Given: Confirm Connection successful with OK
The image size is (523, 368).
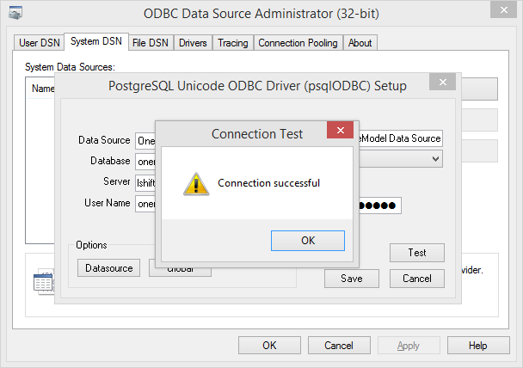Looking at the screenshot, I should point(308,241).
